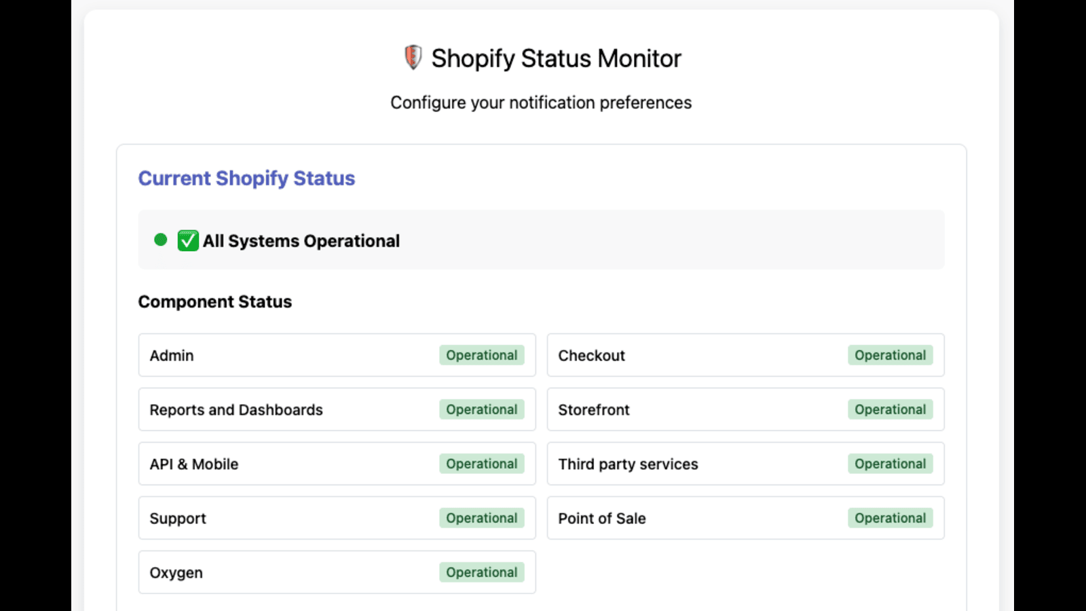Click the Operational badge for Checkout

[x=891, y=355]
